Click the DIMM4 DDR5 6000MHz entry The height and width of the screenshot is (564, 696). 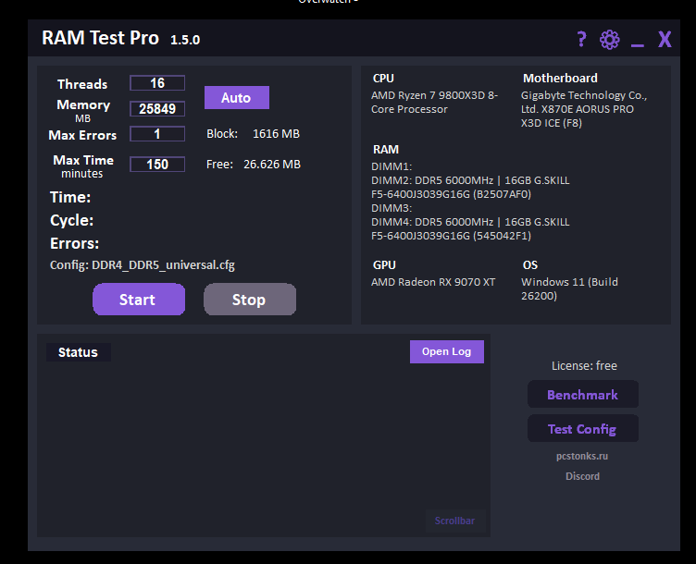coord(470,228)
